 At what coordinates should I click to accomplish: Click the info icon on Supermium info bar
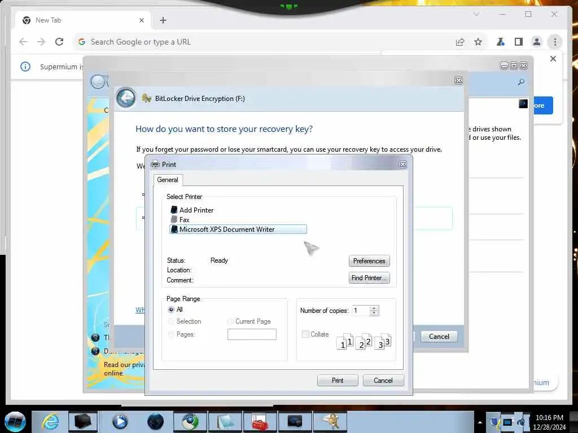(x=25, y=67)
